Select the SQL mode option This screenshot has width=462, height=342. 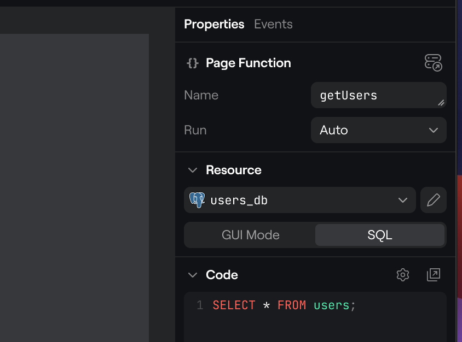(379, 235)
